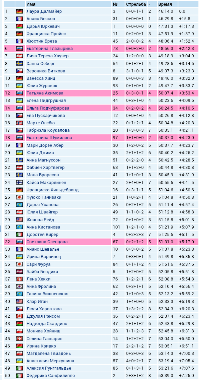Click the Belarus flag beside Дарья Юркевич
Image resolution: width=200 pixels, height=380 pixels.
tap(19, 26)
